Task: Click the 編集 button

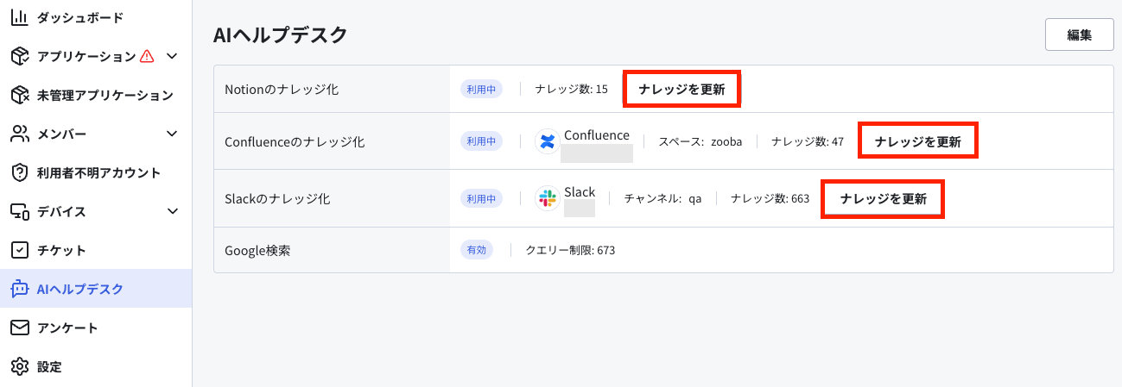Action: [x=1079, y=35]
